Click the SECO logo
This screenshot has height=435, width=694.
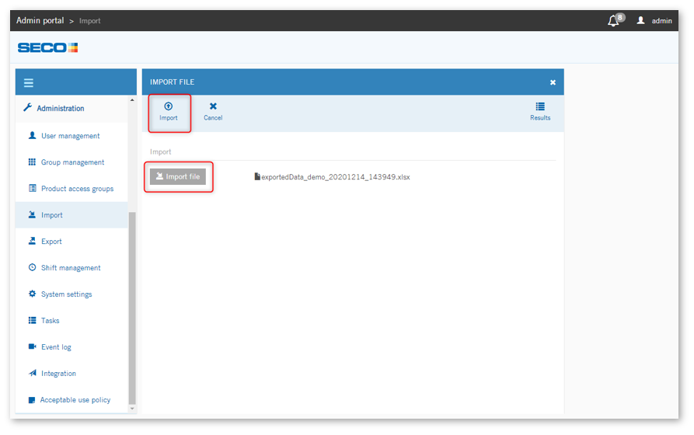click(x=48, y=47)
